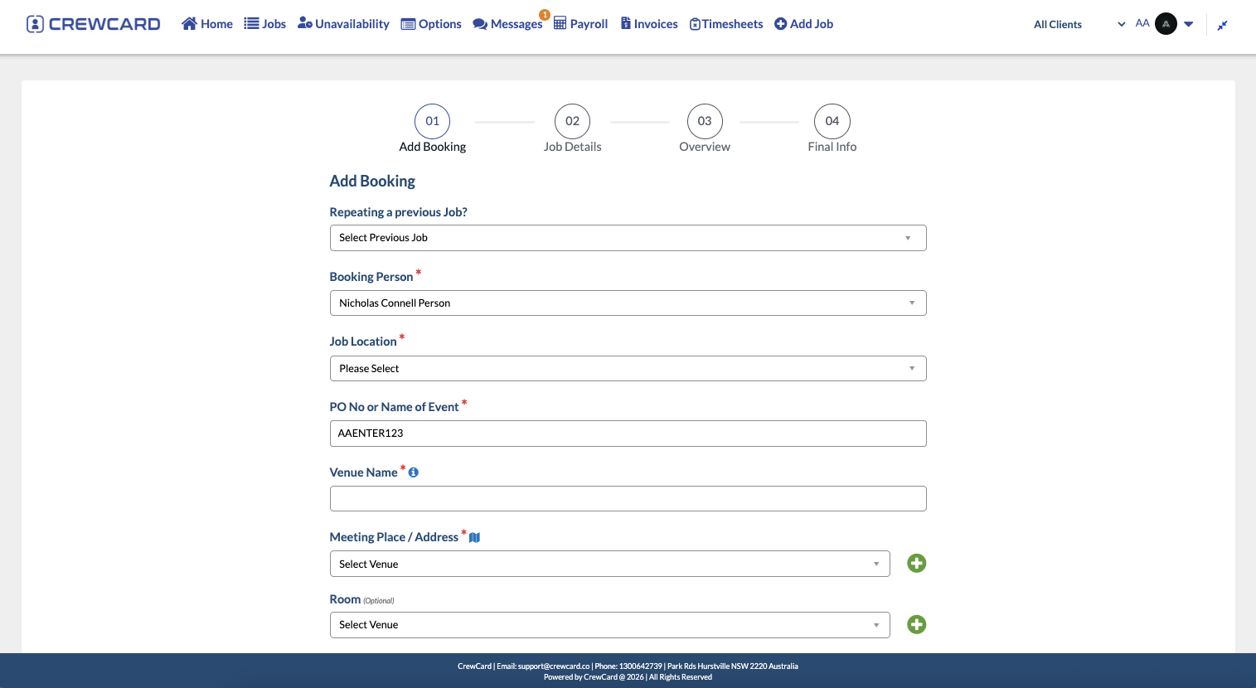
Task: Click the Invoices document icon
Action: 626,23
